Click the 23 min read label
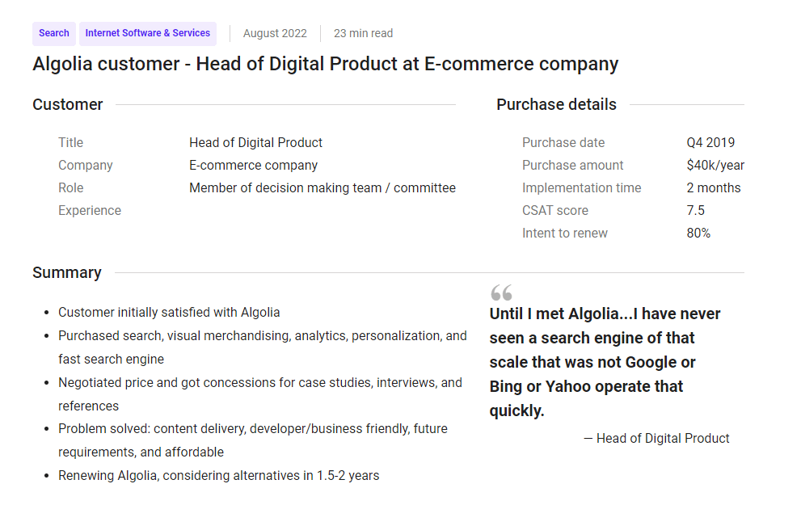 coord(363,33)
